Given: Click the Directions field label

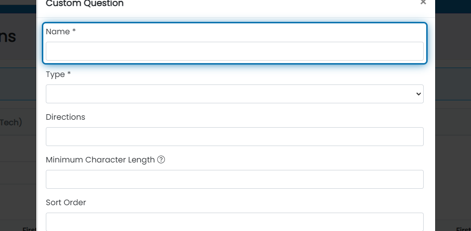Looking at the screenshot, I should pyautogui.click(x=66, y=117).
